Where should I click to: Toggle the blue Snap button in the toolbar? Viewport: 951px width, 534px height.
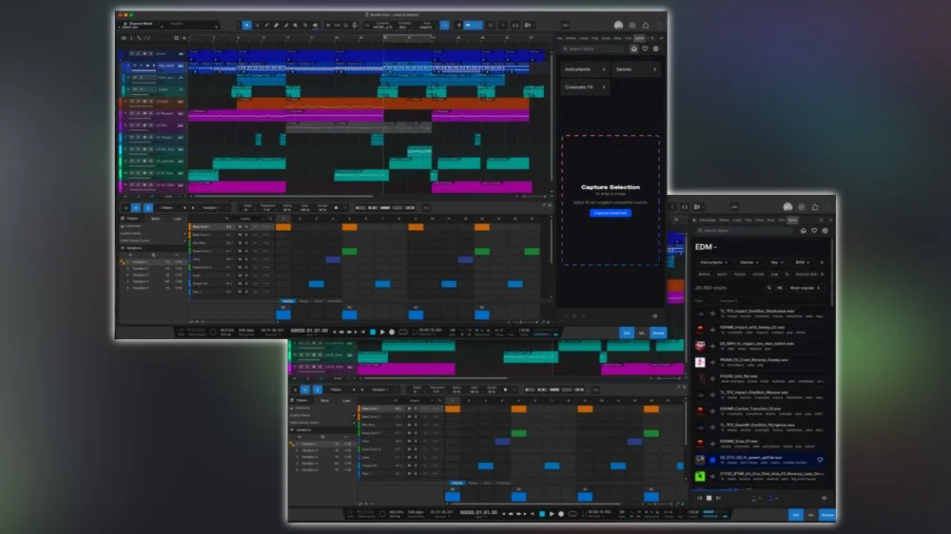444,26
